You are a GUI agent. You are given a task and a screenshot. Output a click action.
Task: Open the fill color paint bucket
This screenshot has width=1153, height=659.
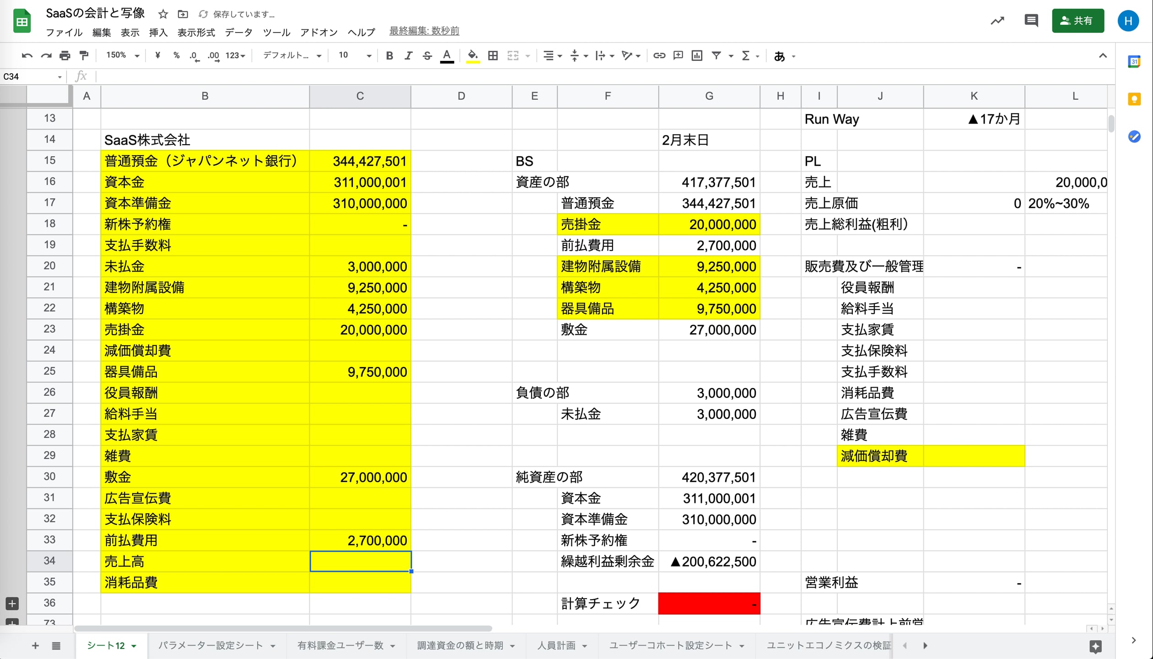(473, 56)
